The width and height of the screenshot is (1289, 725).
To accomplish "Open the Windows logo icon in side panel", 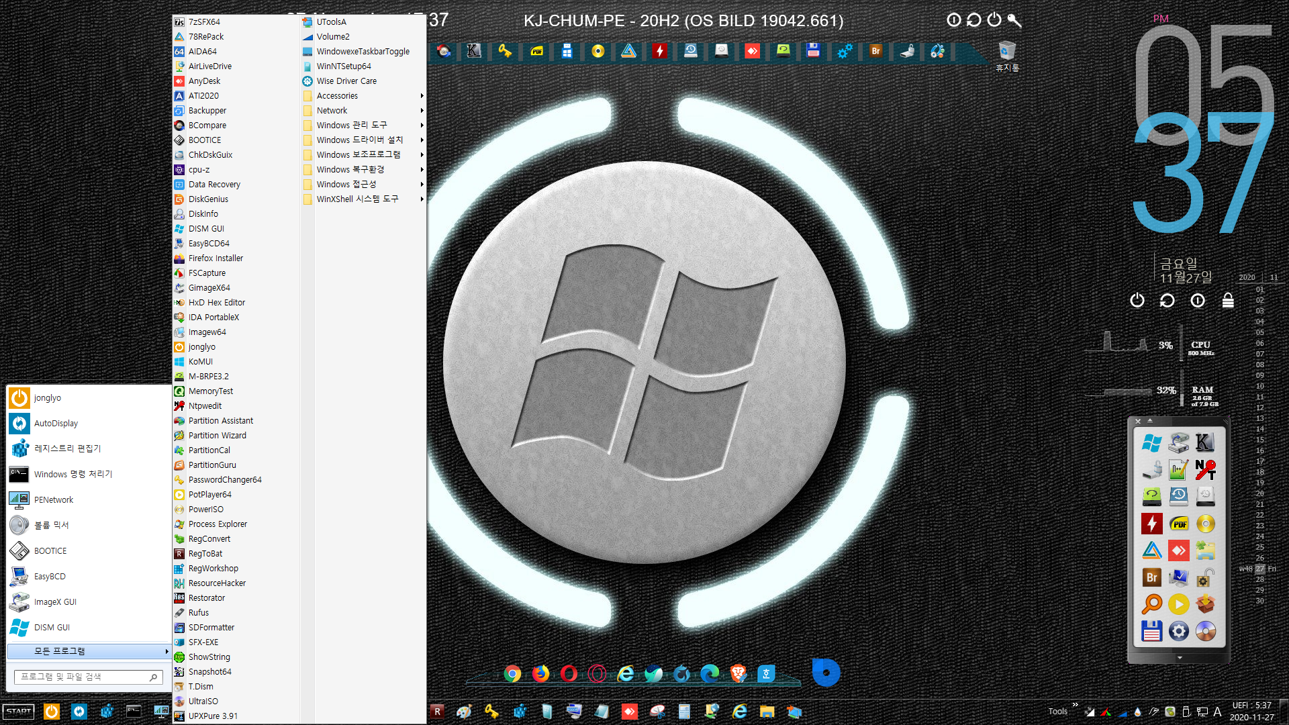I will [1152, 443].
